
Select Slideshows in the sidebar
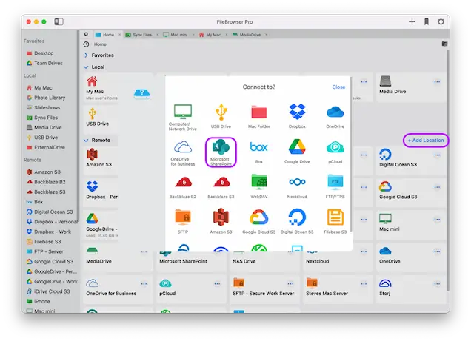pos(44,107)
